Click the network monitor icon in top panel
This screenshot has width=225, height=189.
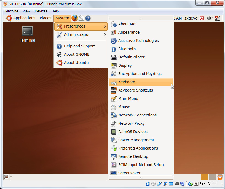tap(218, 18)
